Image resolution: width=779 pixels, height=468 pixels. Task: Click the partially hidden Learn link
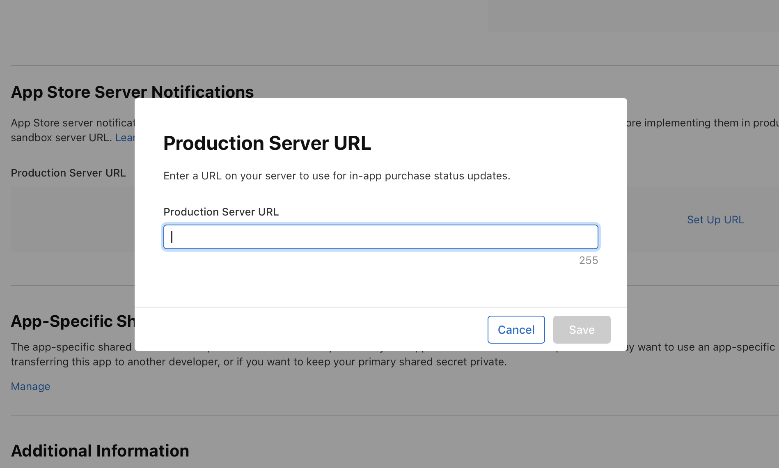click(x=125, y=138)
